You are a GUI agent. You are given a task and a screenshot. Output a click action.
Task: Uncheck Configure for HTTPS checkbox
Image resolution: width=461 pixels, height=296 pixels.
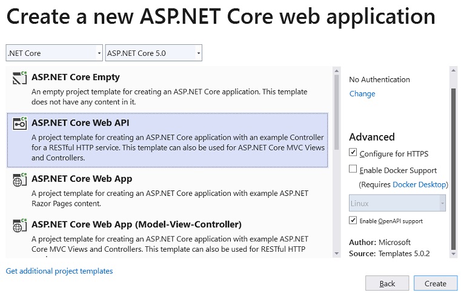point(353,152)
